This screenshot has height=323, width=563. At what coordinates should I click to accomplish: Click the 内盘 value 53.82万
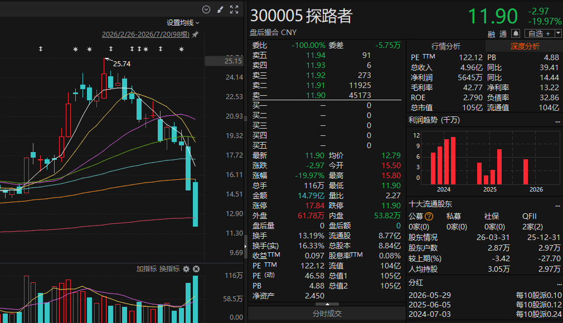pos(387,216)
